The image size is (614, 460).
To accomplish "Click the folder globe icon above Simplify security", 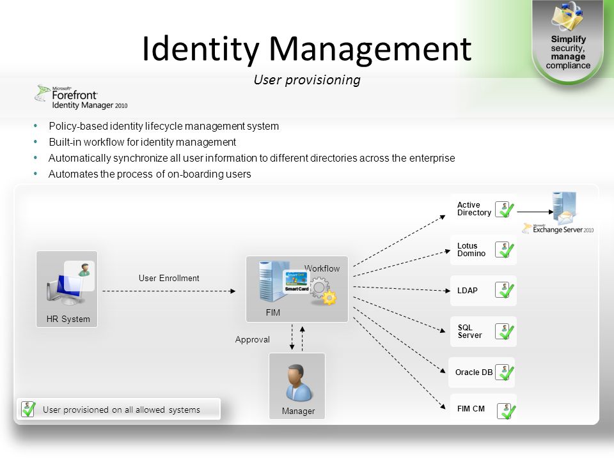I will point(567,17).
